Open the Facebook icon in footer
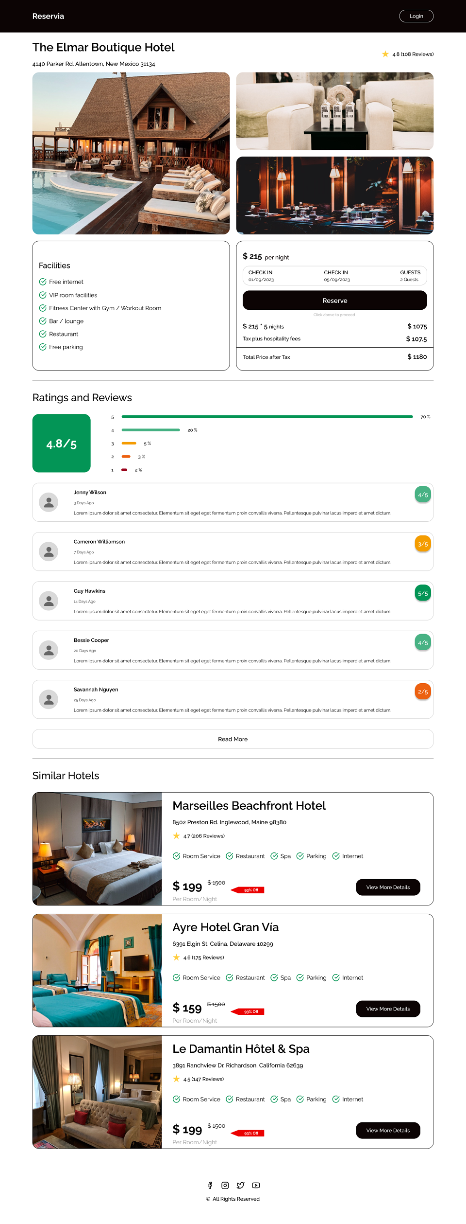The width and height of the screenshot is (466, 1224). (210, 1185)
